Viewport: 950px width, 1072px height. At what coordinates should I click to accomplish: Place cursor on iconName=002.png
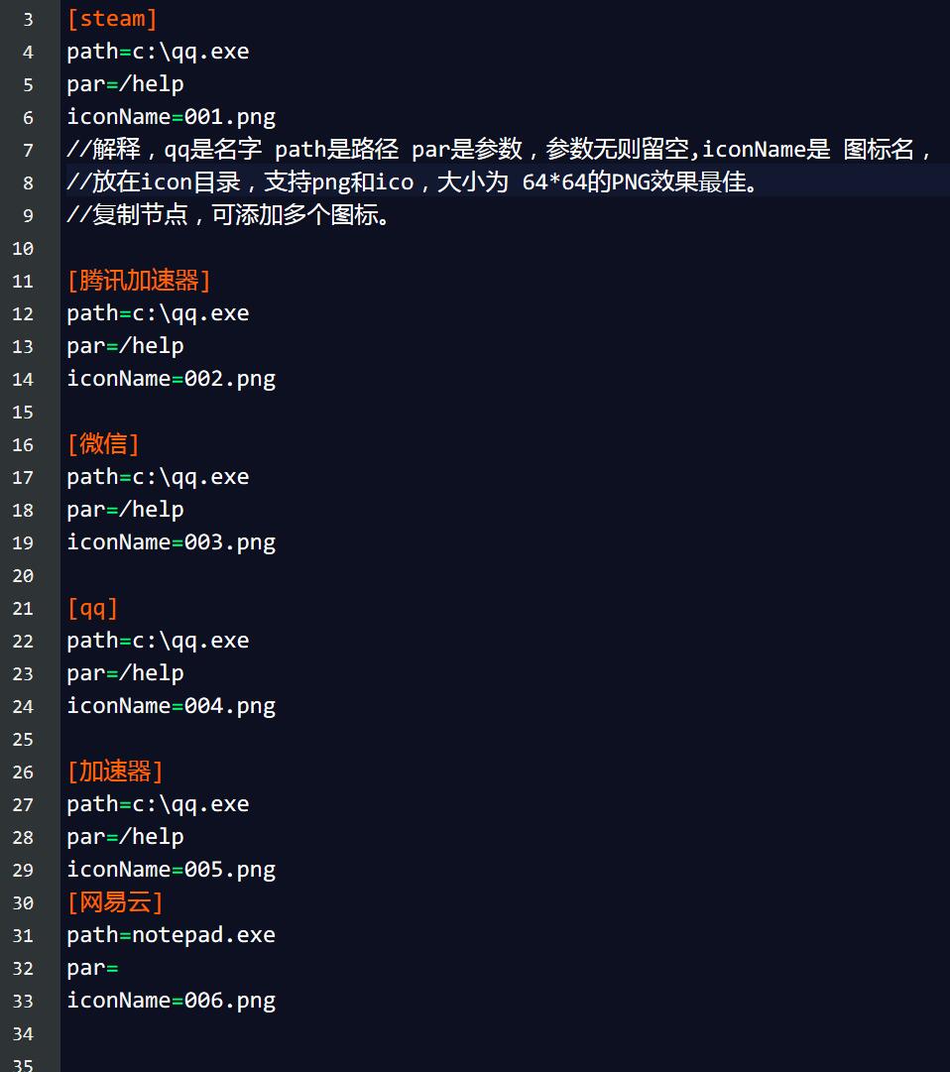coord(171,379)
